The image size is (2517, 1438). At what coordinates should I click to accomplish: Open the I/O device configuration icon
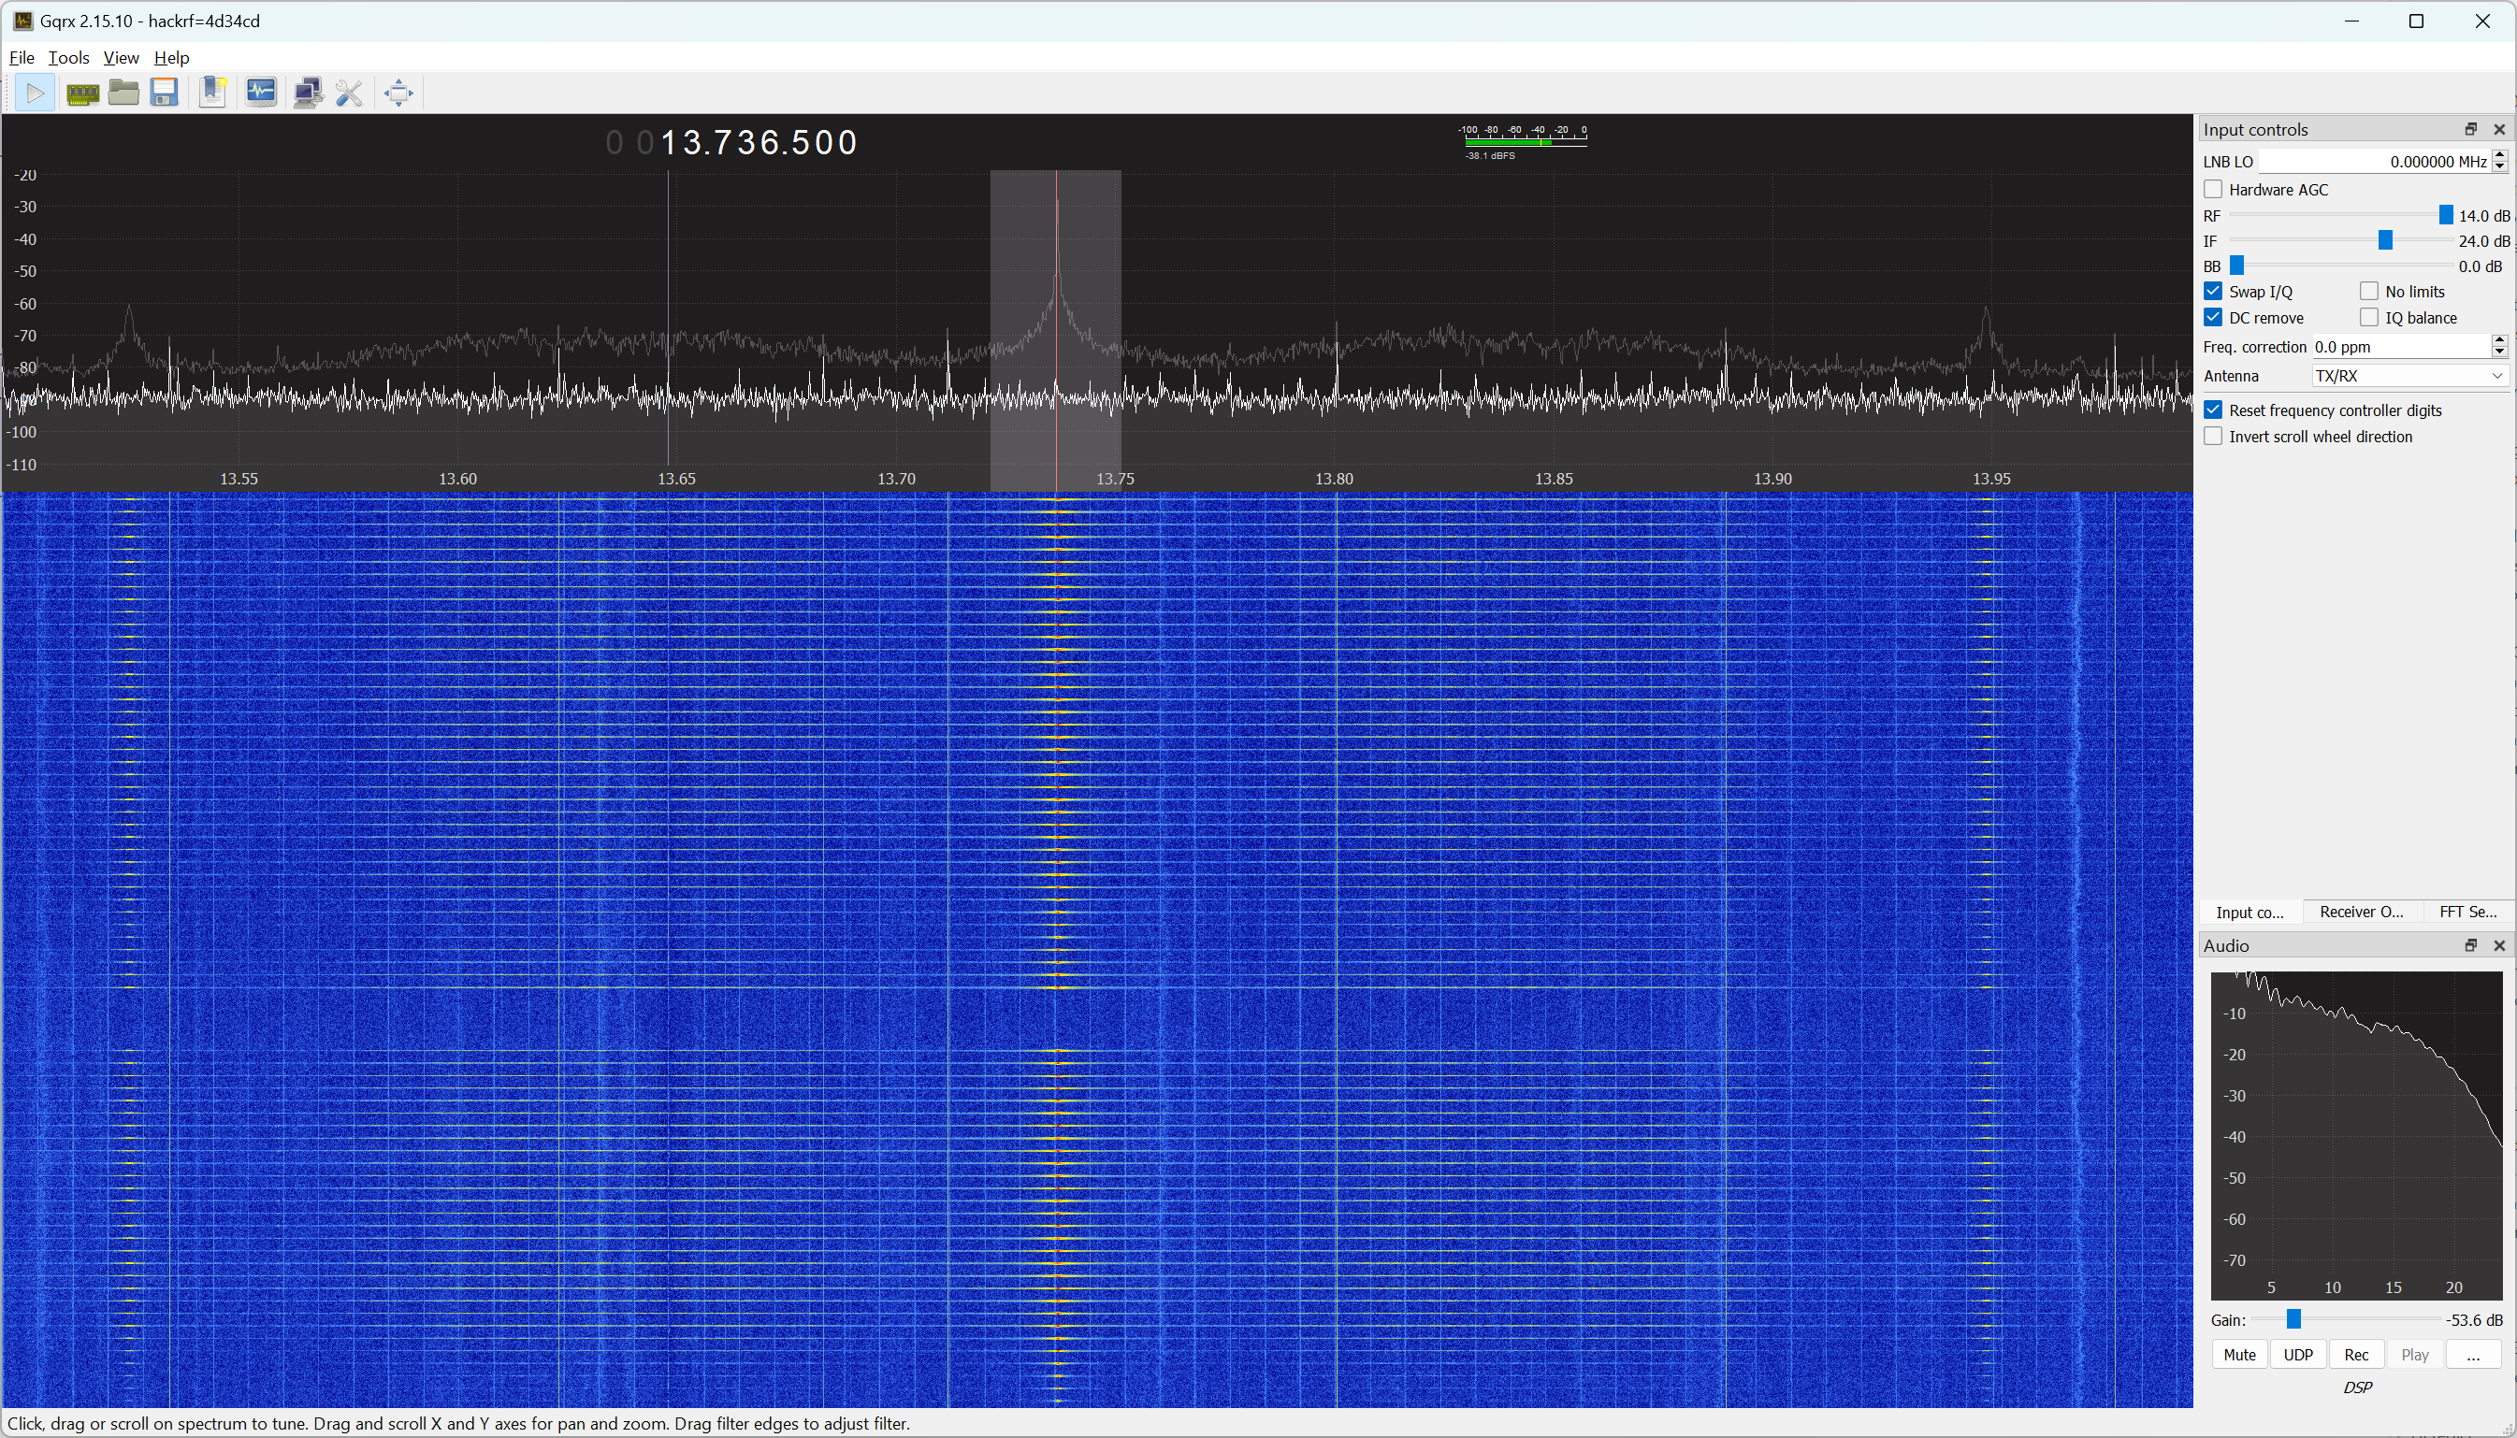82,93
